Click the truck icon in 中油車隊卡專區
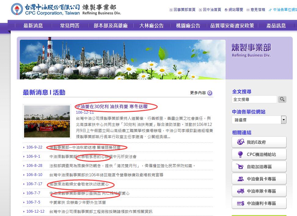297x216 pixels. tap(241, 191)
